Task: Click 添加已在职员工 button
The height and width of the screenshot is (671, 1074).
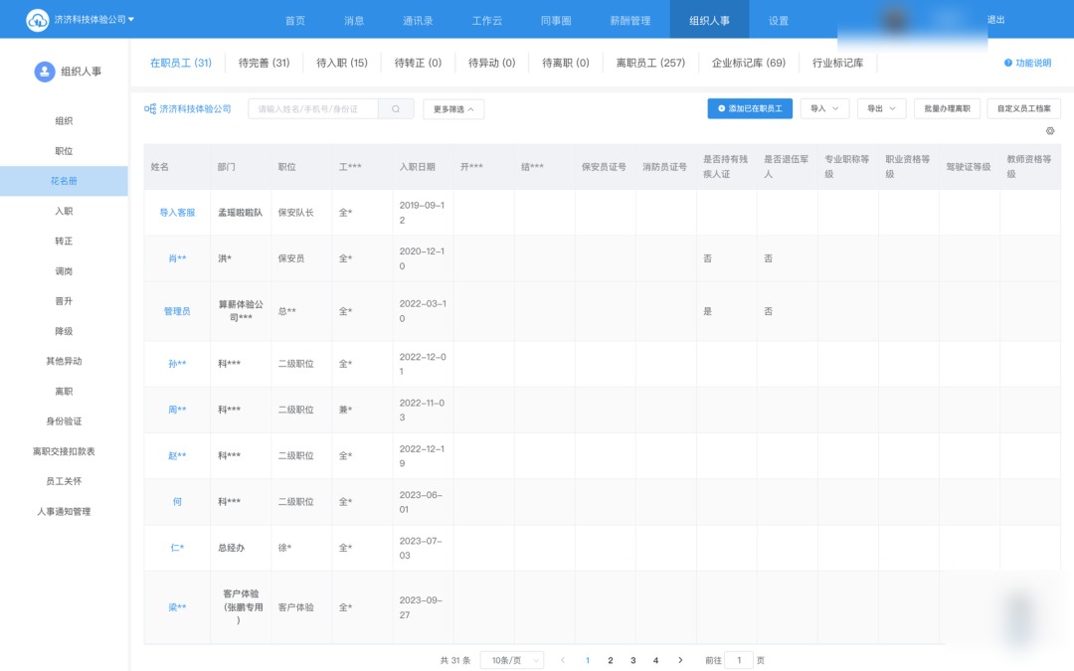Action: coord(750,109)
